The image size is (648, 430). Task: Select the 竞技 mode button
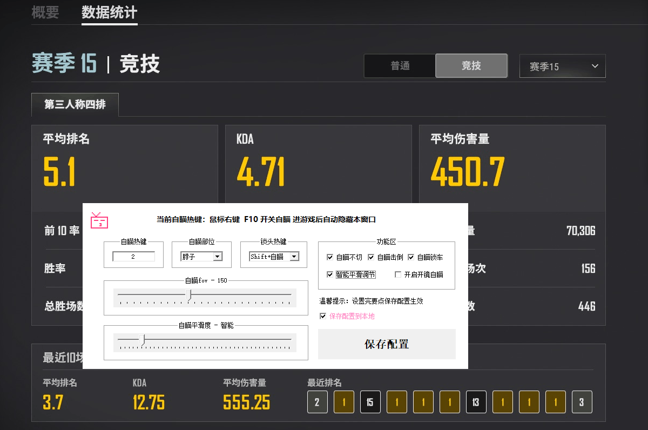[x=471, y=65]
